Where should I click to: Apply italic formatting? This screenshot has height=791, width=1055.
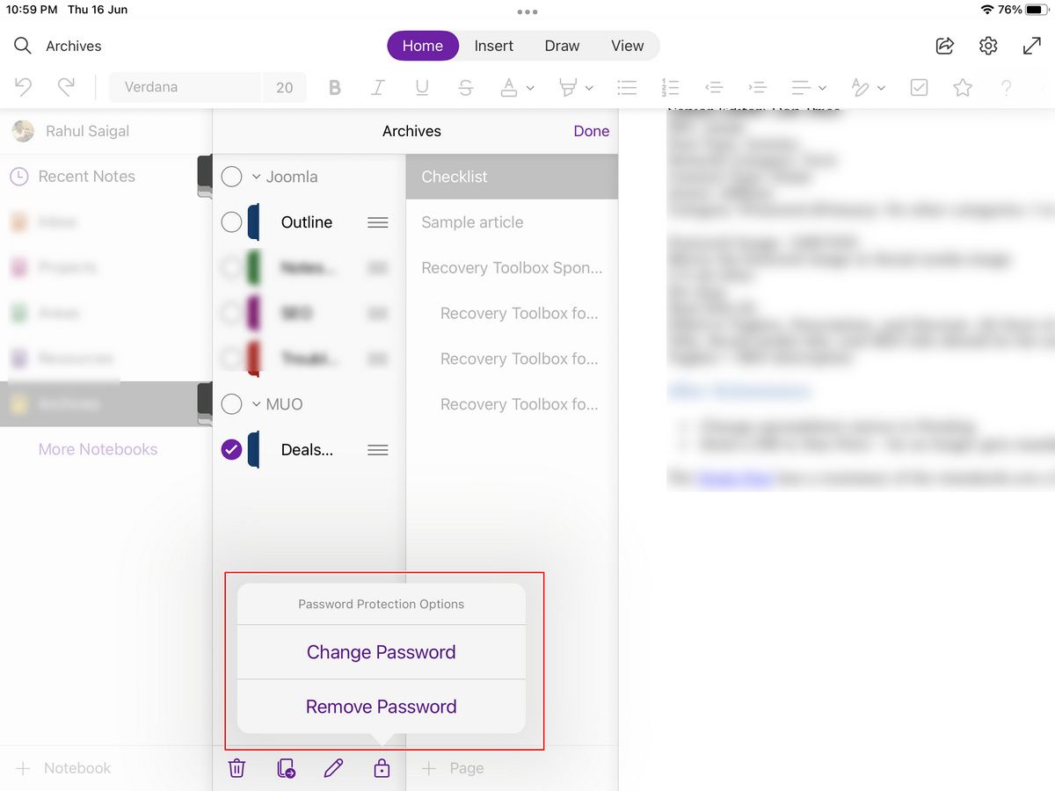378,87
